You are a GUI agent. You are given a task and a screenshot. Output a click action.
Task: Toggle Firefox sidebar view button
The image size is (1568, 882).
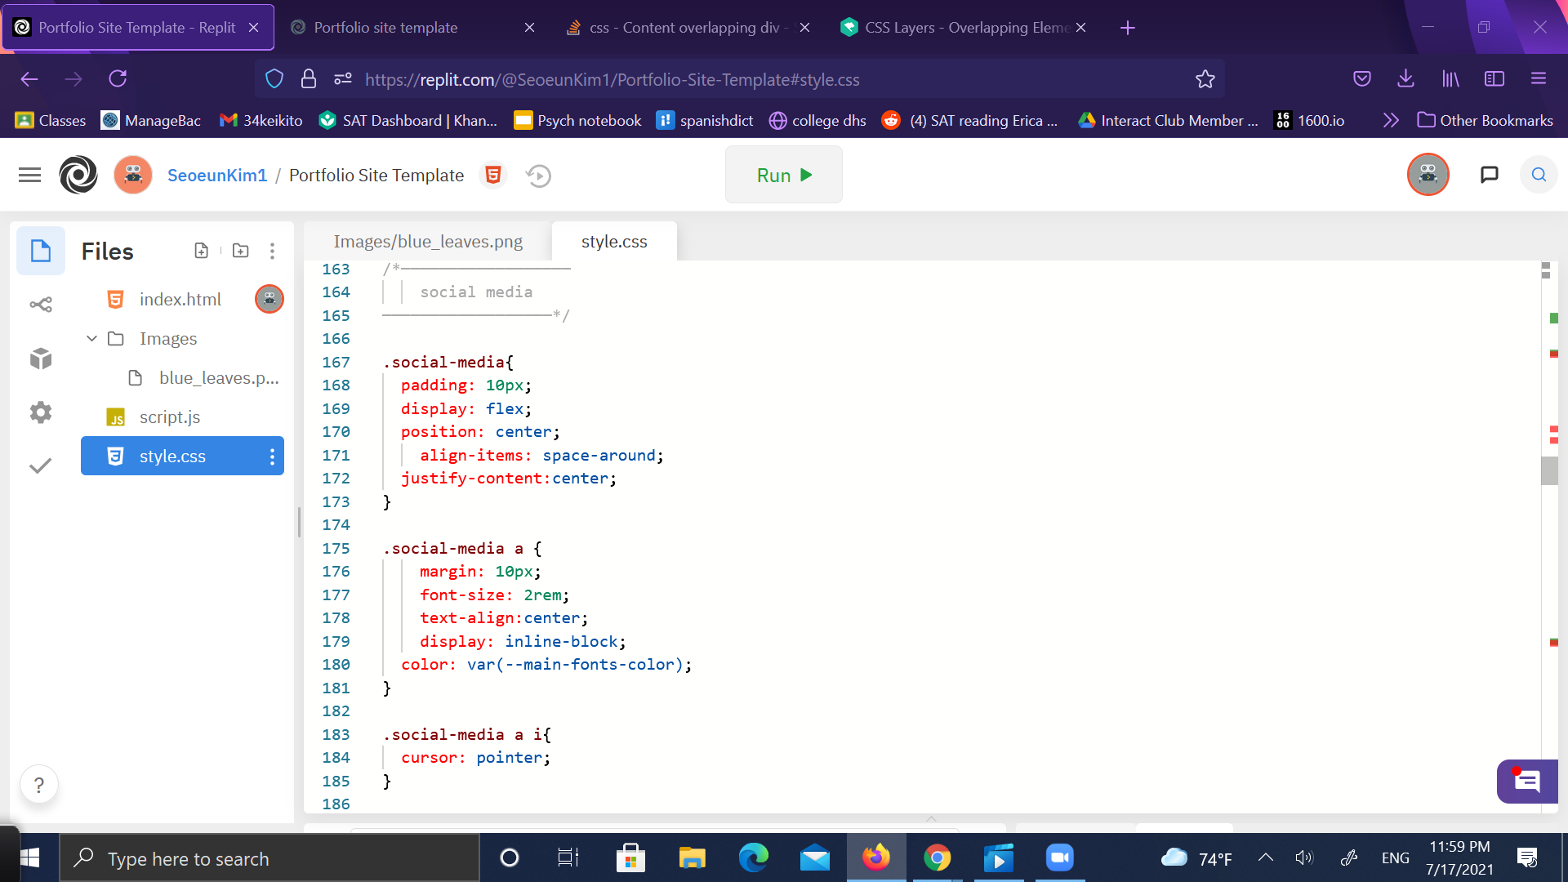(1494, 78)
